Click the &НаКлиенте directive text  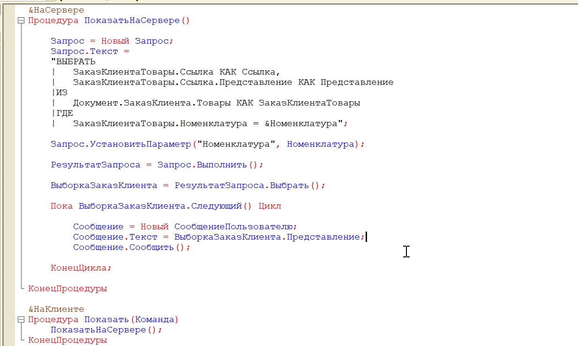point(56,309)
